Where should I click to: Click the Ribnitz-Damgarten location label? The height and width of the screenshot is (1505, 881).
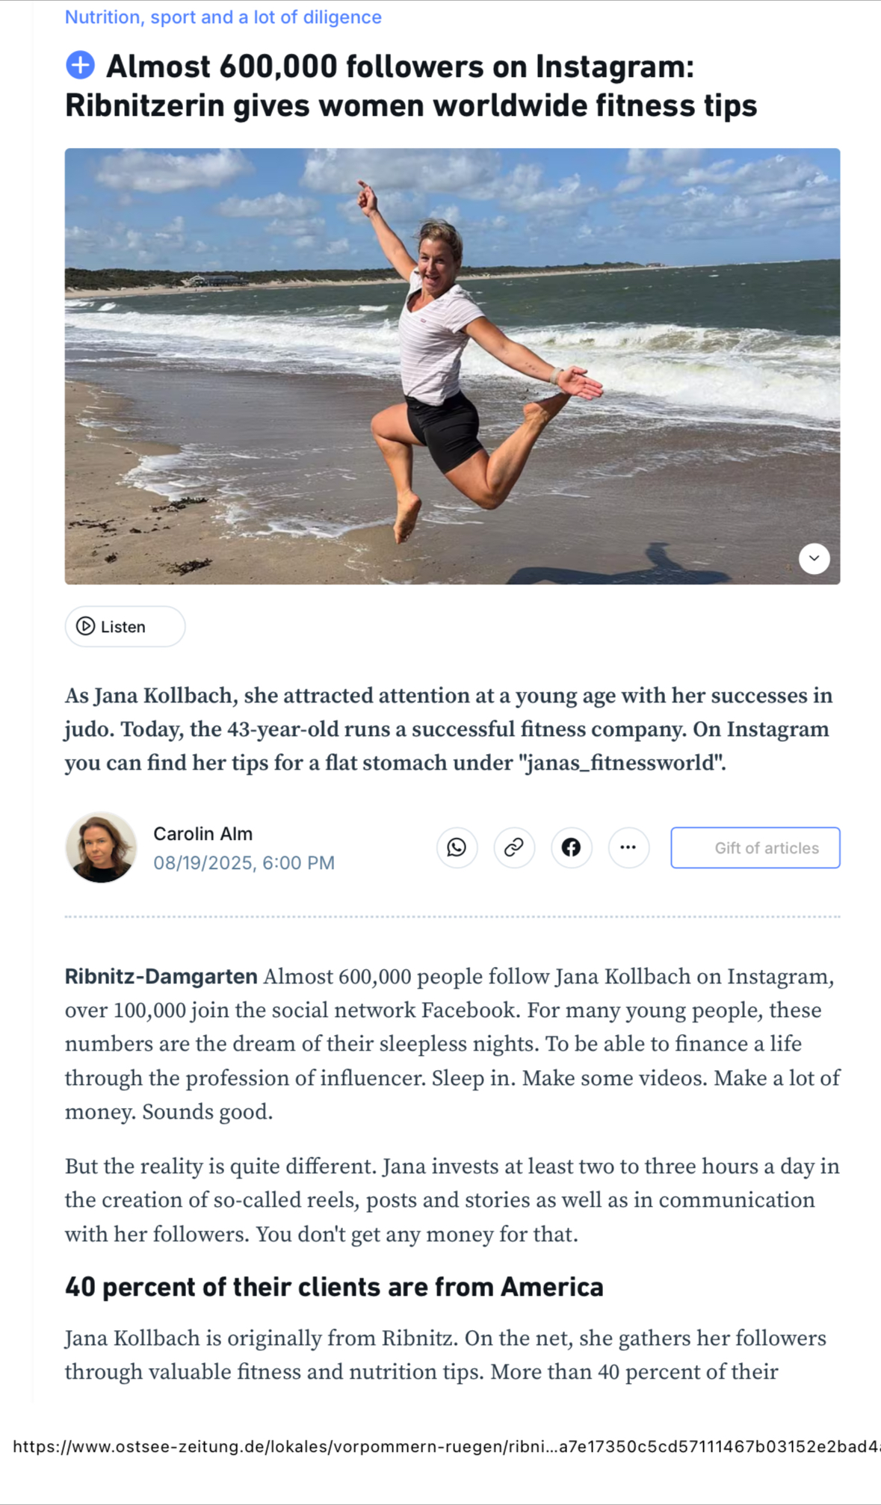click(x=161, y=977)
